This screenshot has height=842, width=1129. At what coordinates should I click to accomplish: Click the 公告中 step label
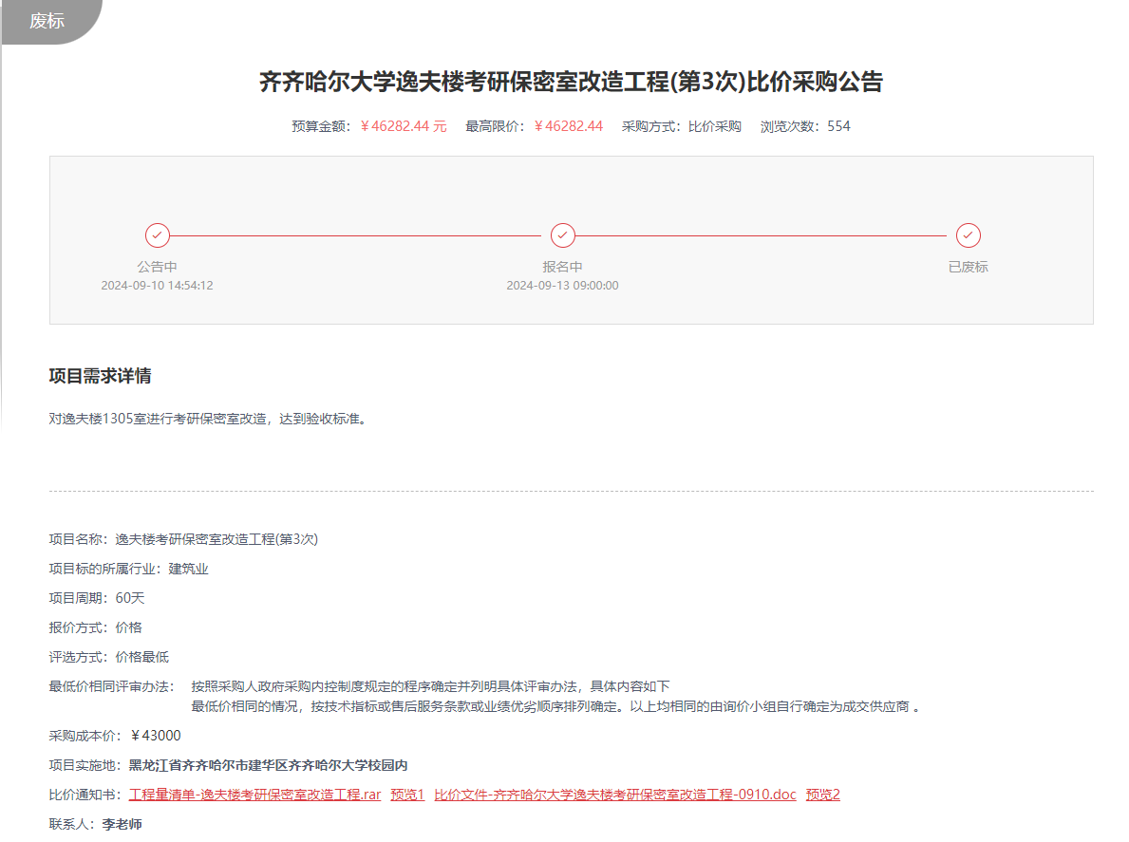(157, 267)
